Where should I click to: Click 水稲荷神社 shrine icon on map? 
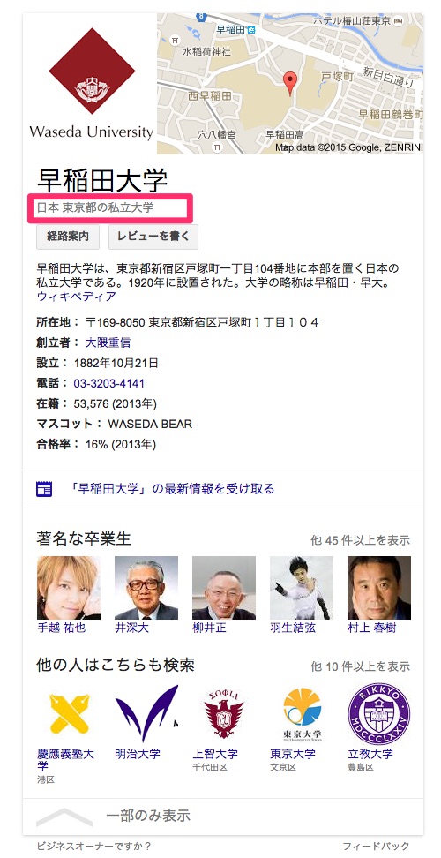pos(175,40)
